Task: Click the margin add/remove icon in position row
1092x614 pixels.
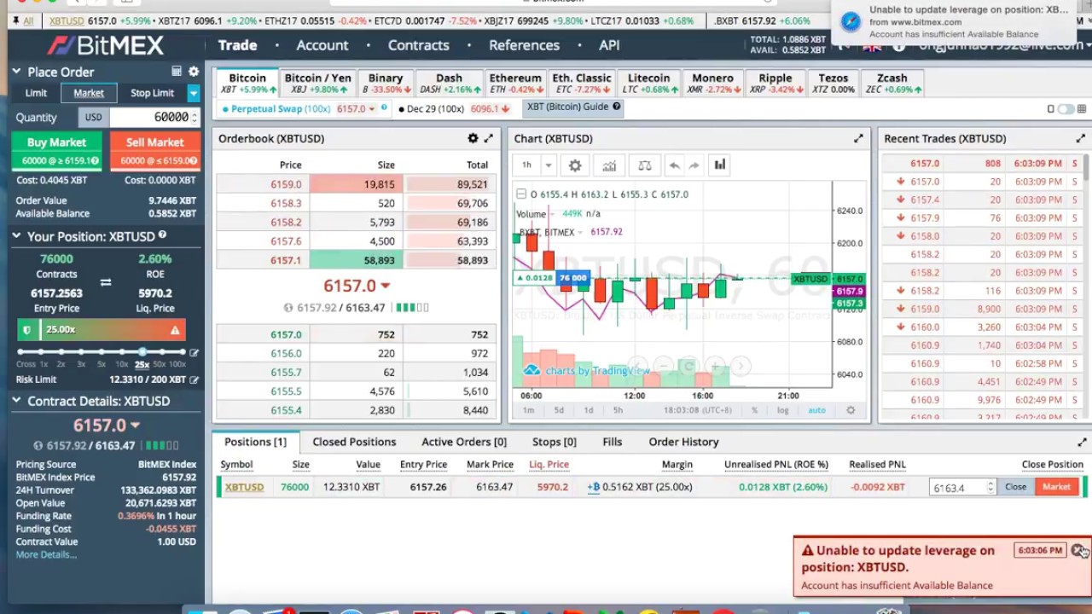Action: pos(594,487)
